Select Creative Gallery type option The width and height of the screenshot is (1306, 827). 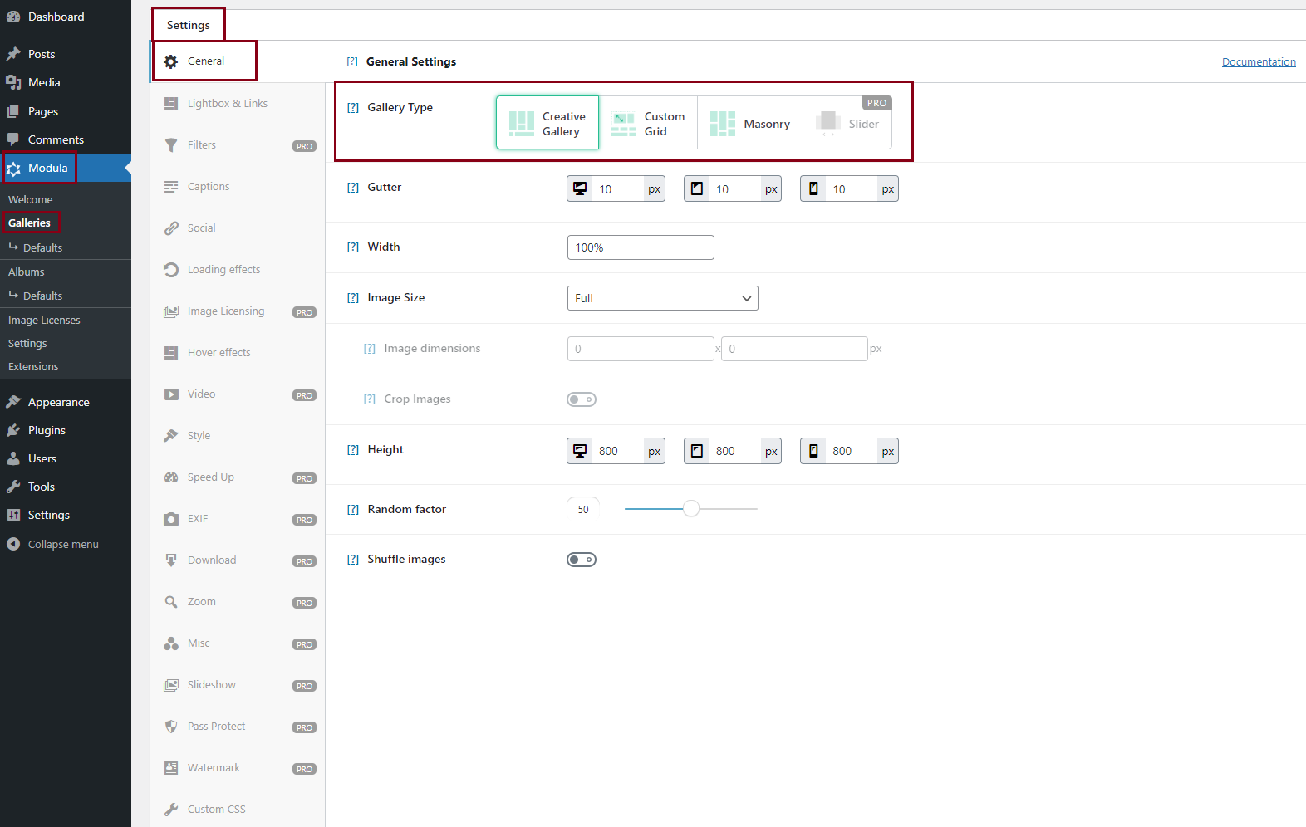click(x=547, y=124)
